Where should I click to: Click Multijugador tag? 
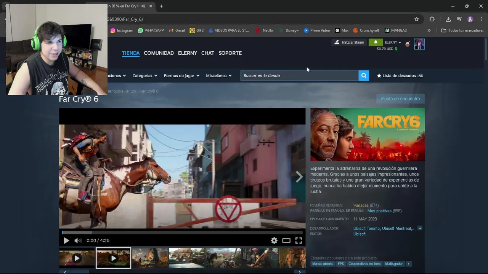coord(394,264)
